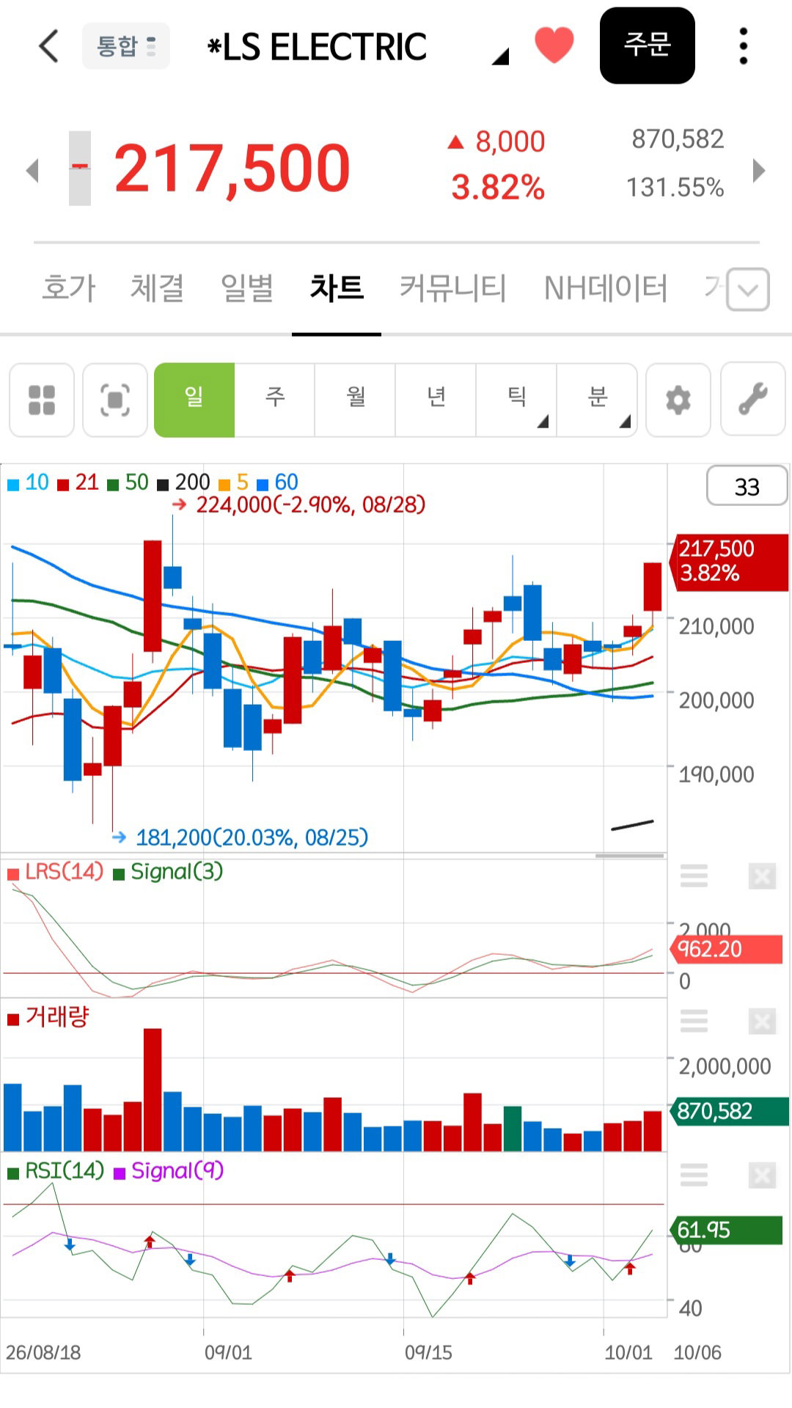
Task: Tap the LRS(14) indicator label
Action: [x=56, y=871]
